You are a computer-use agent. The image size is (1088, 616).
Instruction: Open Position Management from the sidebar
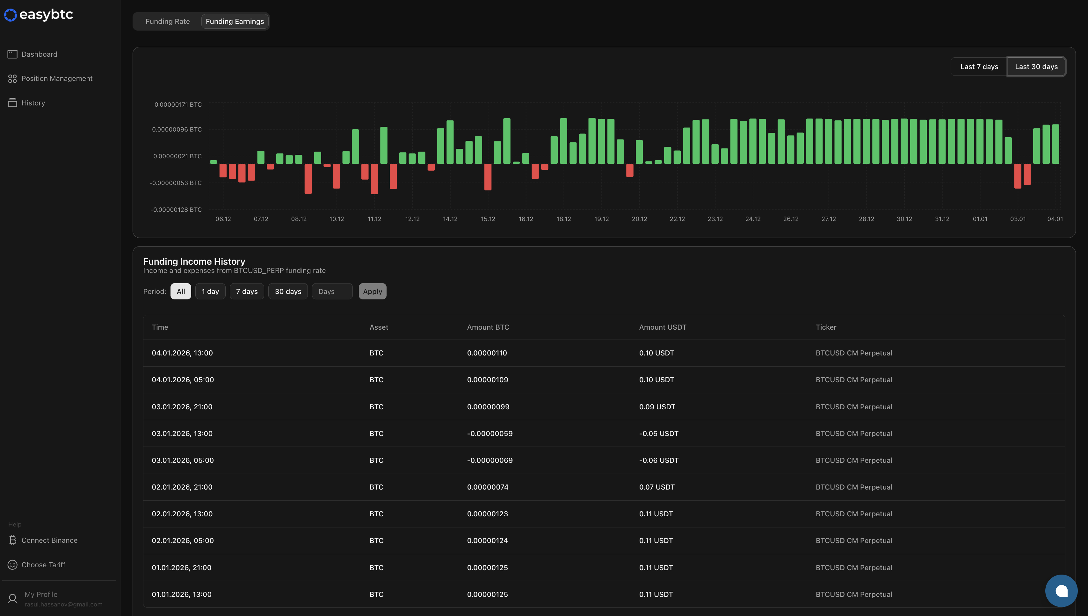57,78
